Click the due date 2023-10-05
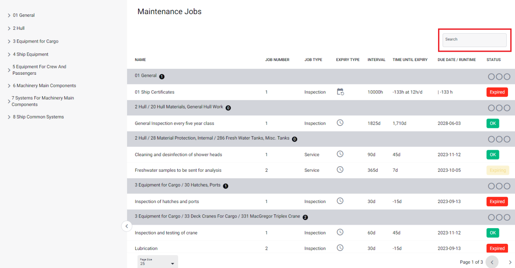 [449, 170]
